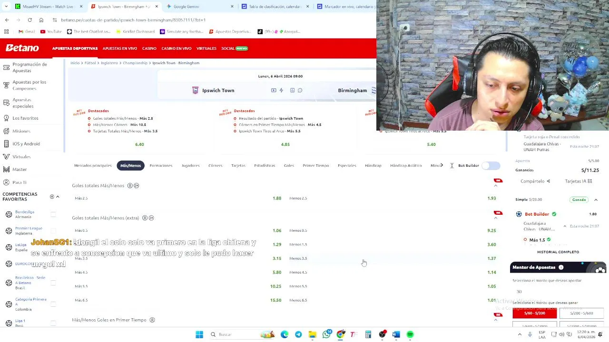Switch to Mercados principales tab
609x342 pixels.
point(93,165)
